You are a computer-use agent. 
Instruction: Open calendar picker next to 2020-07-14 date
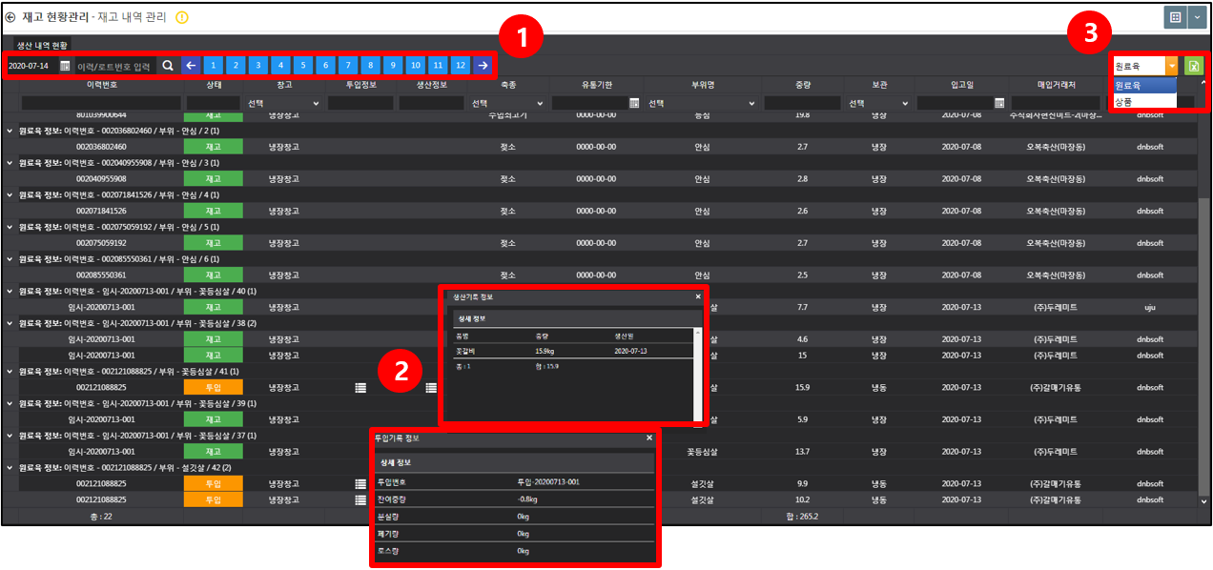65,66
